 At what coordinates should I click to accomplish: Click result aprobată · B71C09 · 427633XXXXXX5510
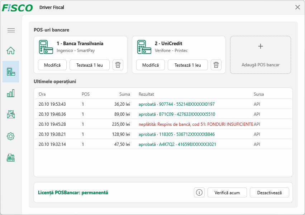click(x=177, y=114)
